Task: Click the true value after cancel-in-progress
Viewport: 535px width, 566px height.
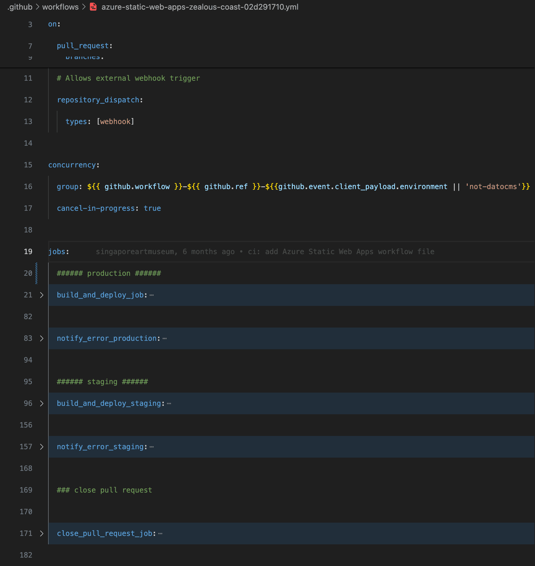Action: pyautogui.click(x=152, y=208)
